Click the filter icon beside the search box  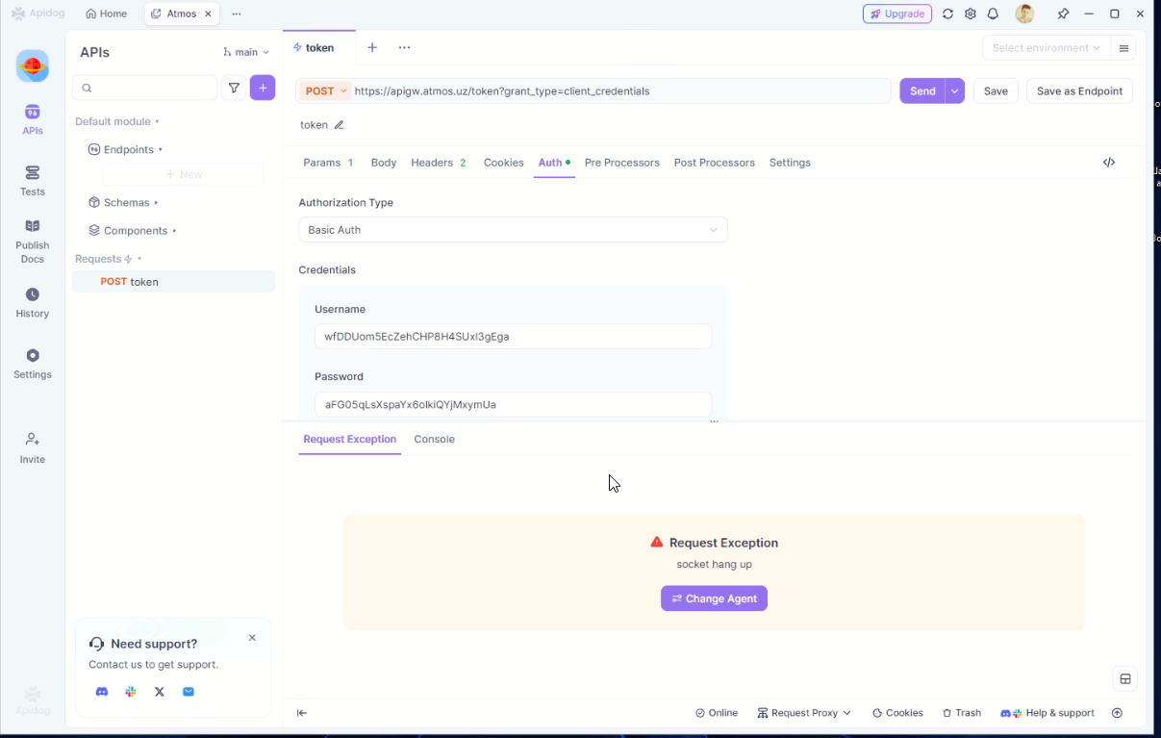click(x=234, y=88)
